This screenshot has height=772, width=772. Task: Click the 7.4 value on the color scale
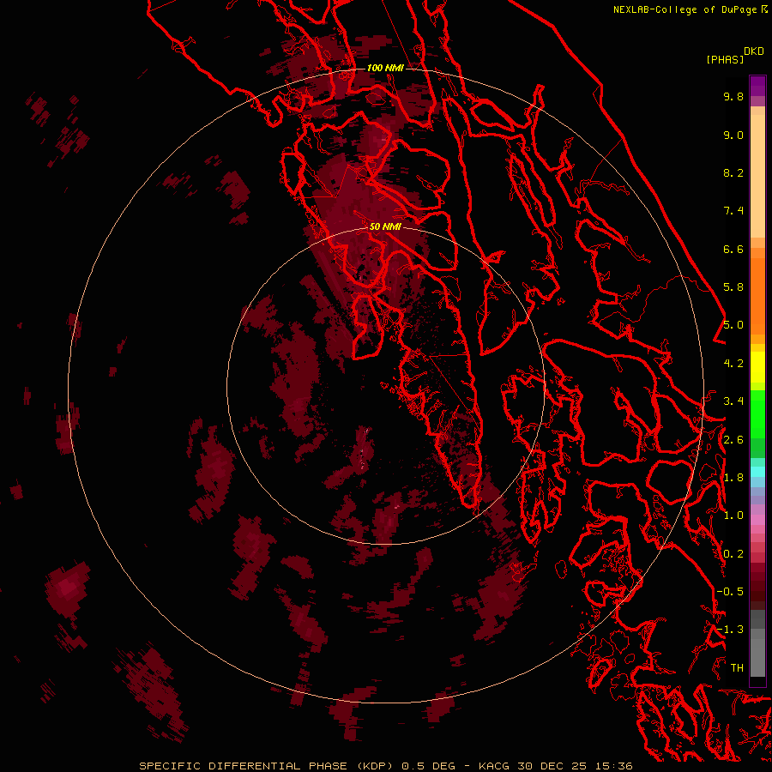coord(733,211)
